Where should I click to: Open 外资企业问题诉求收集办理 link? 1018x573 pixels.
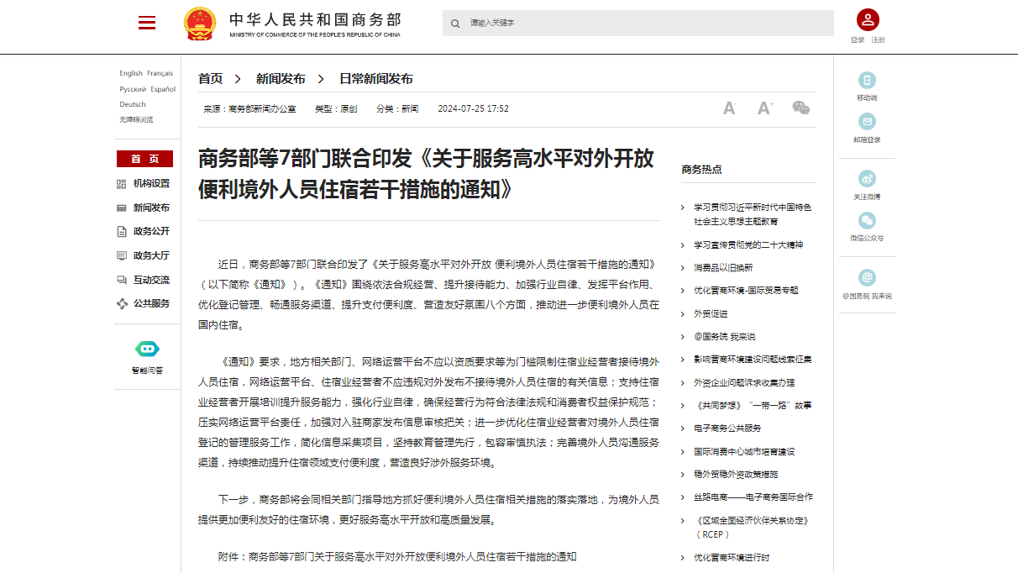(744, 382)
